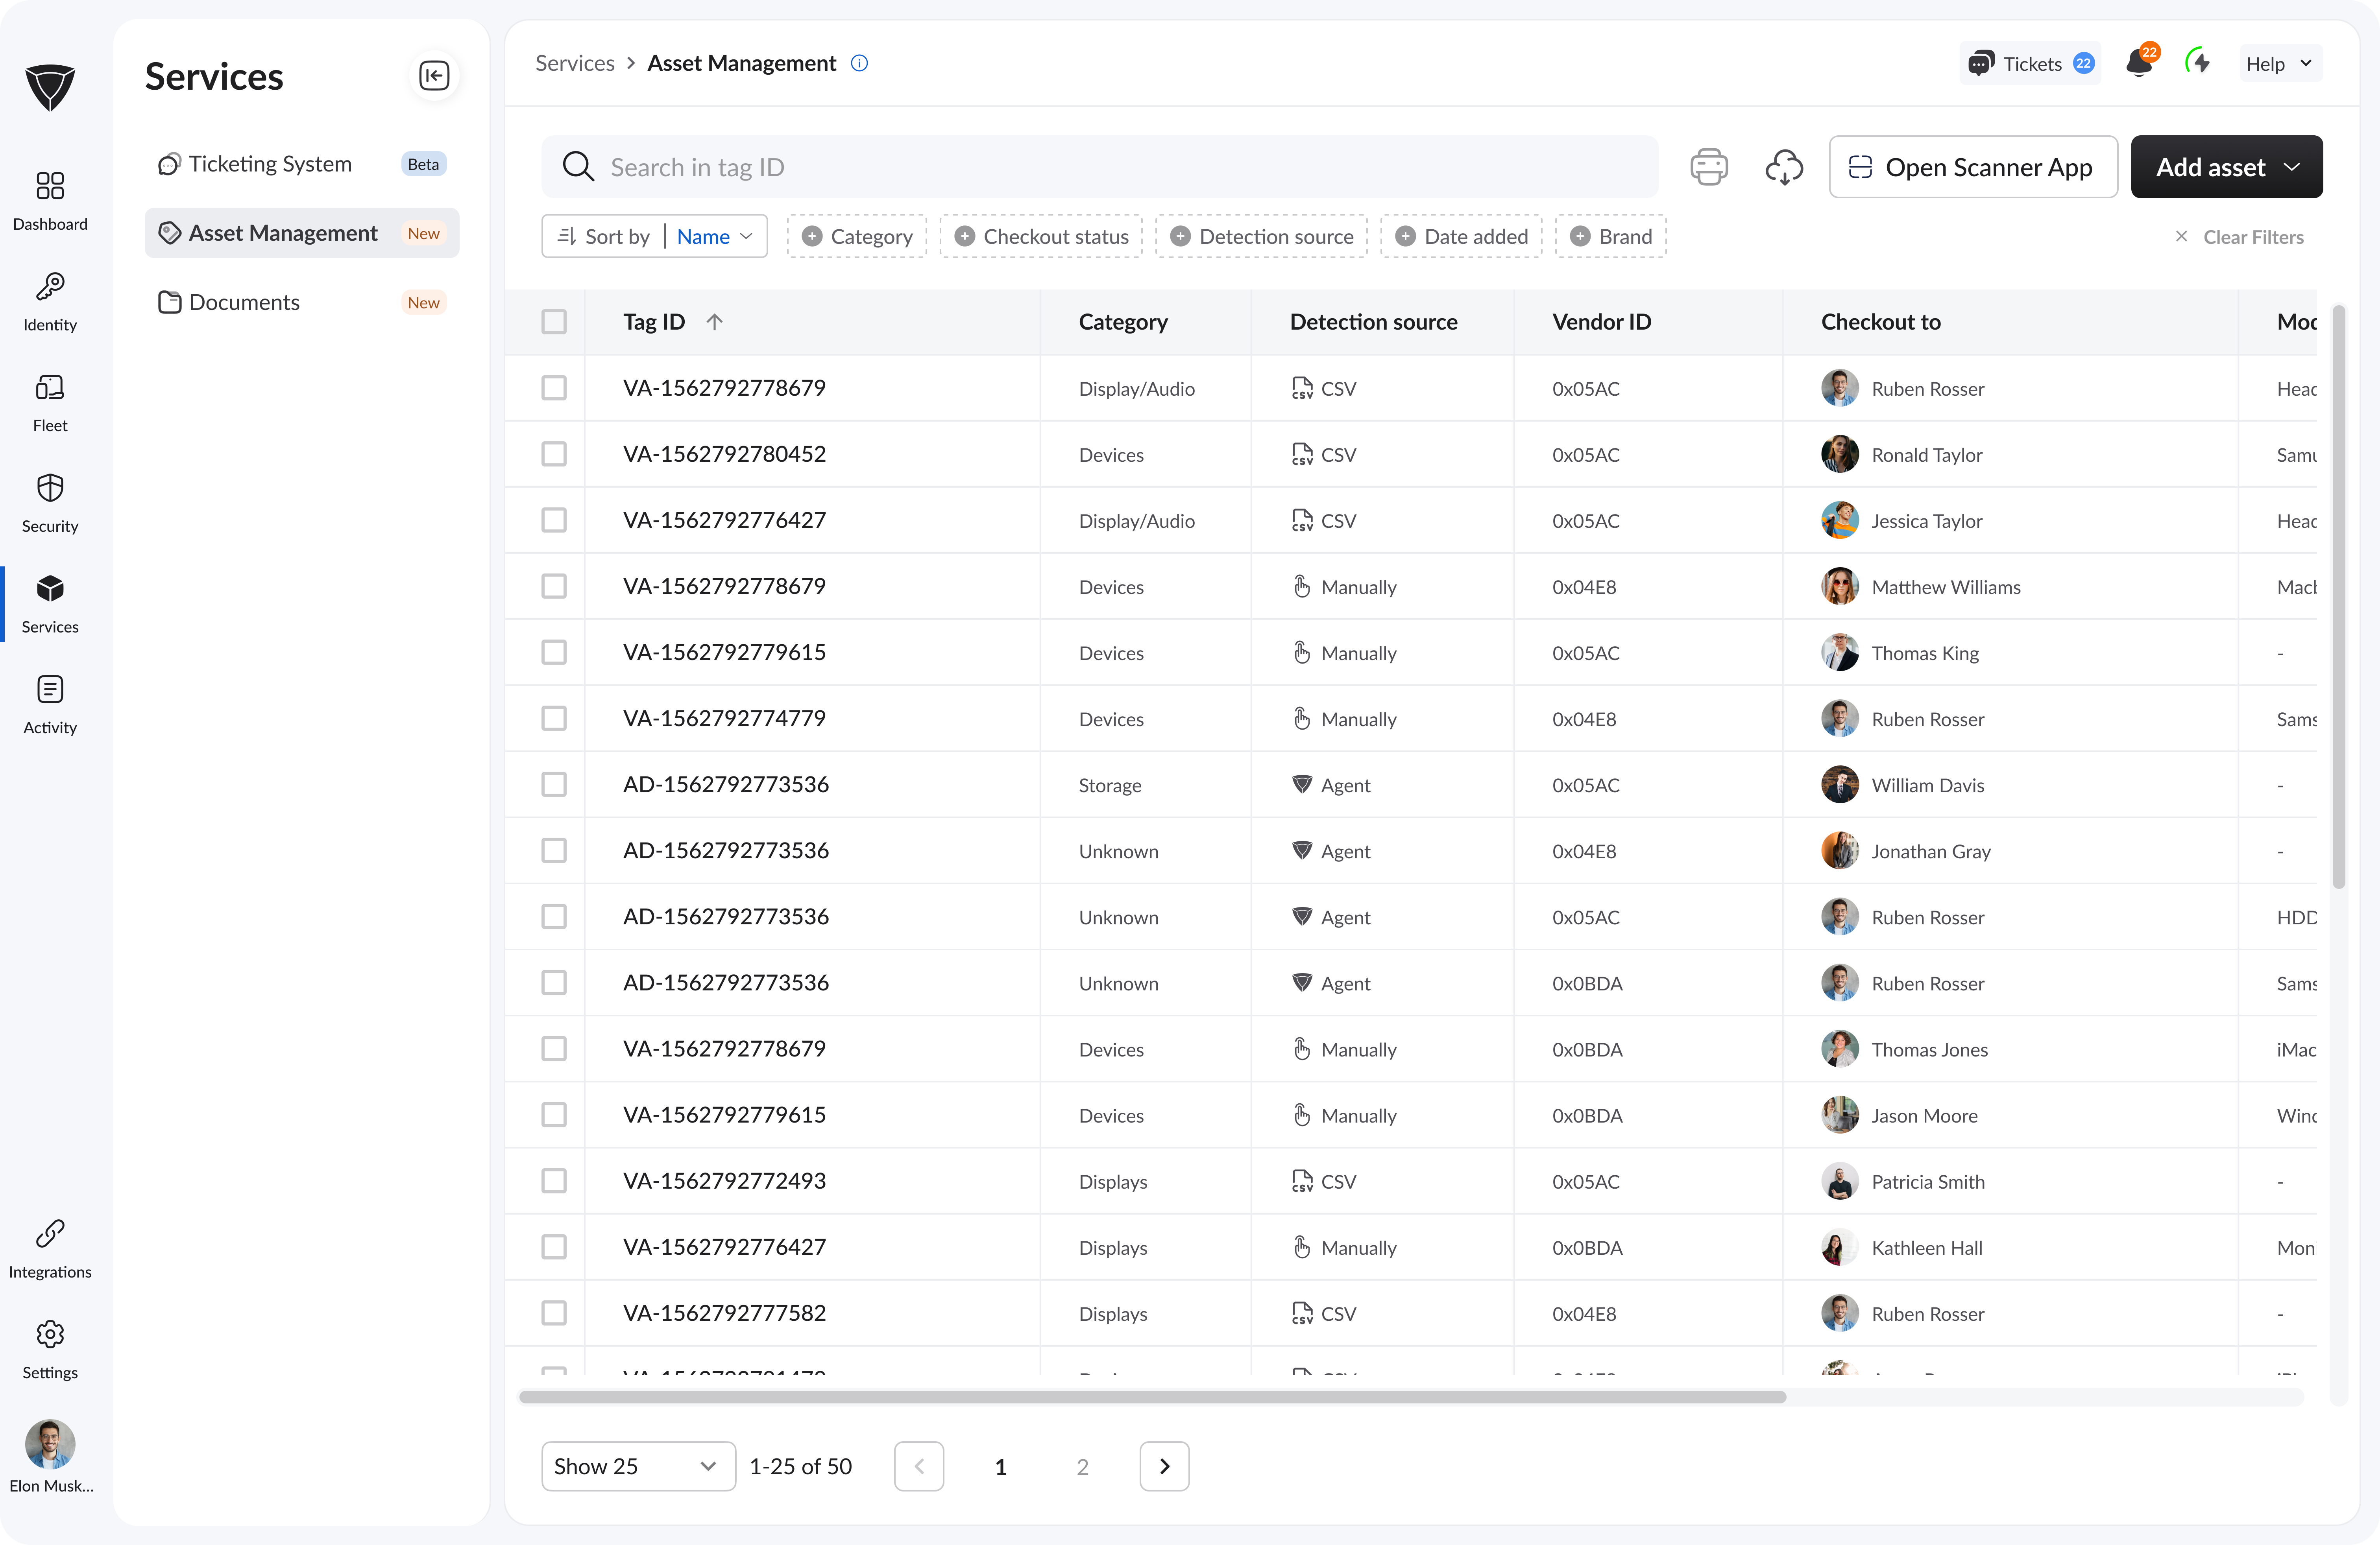Collapse the Services sidebar panel
The image size is (2380, 1545).
(x=434, y=76)
